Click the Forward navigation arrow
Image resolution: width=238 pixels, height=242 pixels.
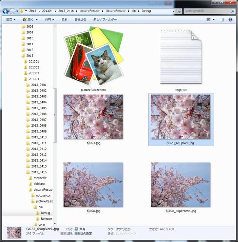pos(12,11)
